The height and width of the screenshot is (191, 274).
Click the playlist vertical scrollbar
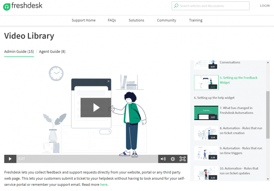(x=268, y=114)
